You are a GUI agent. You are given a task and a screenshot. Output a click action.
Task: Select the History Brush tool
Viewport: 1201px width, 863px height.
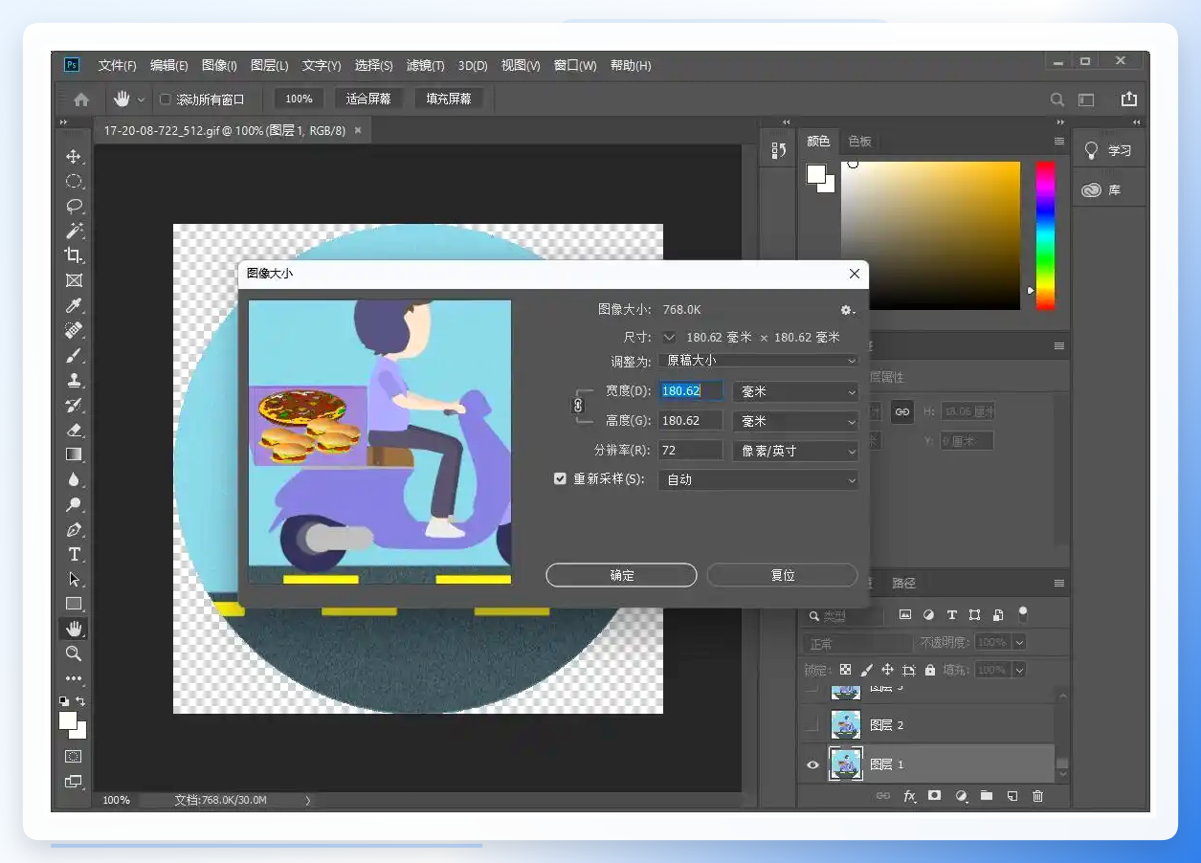pyautogui.click(x=74, y=405)
